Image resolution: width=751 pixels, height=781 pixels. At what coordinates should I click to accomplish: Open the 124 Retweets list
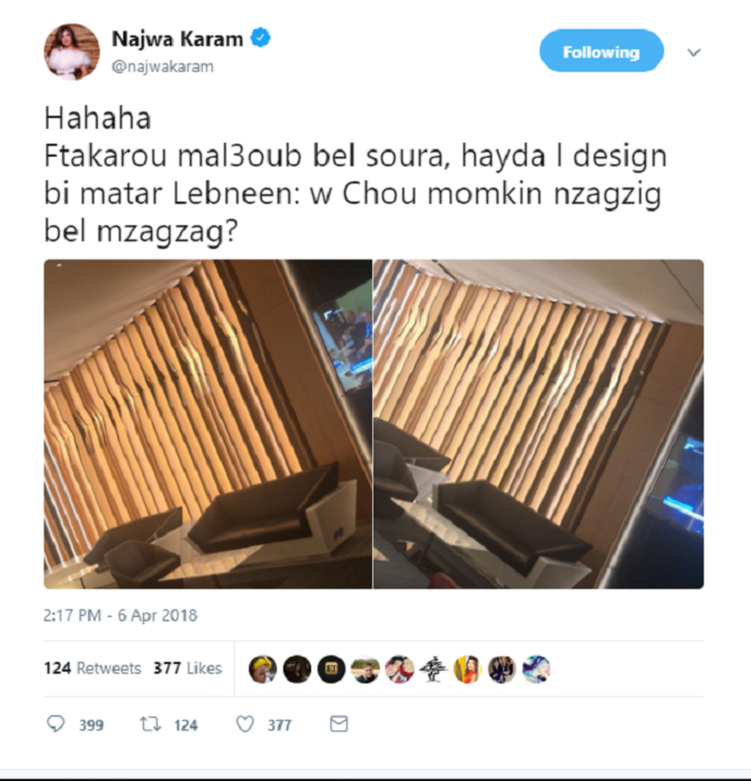(x=93, y=668)
